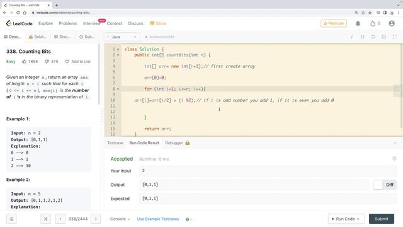Click the browser back arrow
This screenshot has width=403, height=227.
coord(4,13)
